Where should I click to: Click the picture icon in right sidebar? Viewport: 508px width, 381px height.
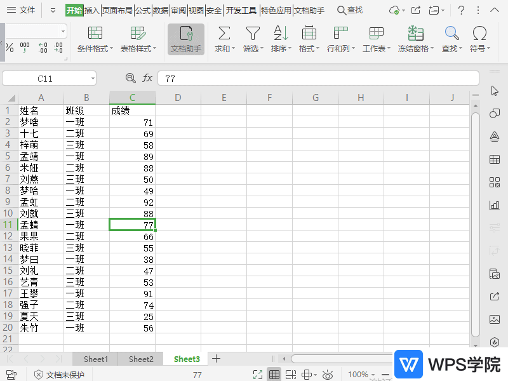495,319
